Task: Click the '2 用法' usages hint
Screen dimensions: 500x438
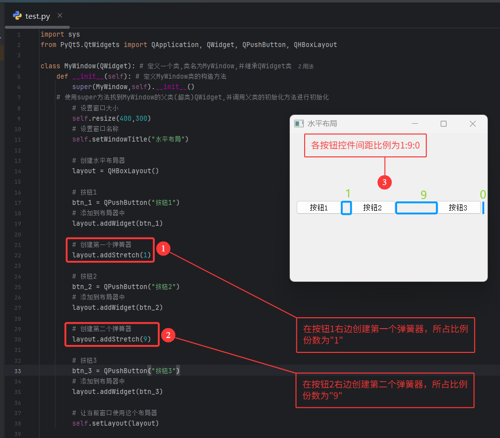Action: click(x=306, y=66)
